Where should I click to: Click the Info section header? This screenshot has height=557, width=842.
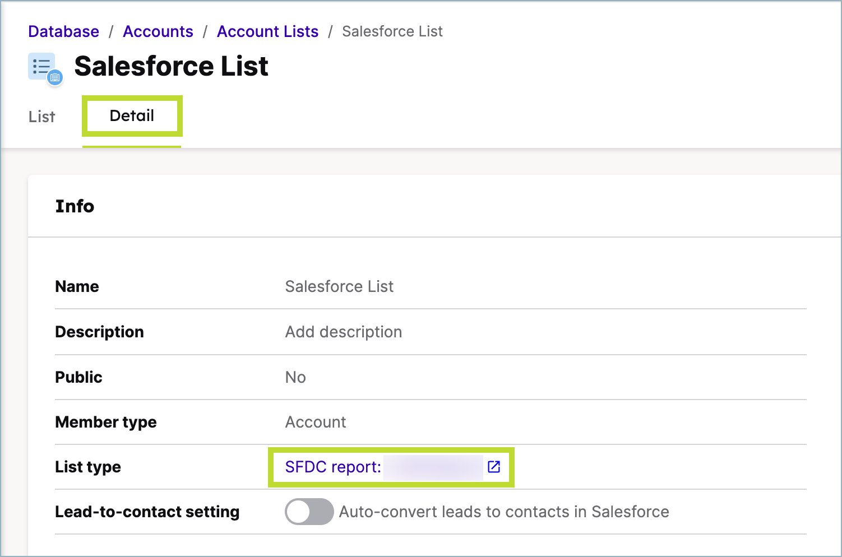click(x=75, y=206)
